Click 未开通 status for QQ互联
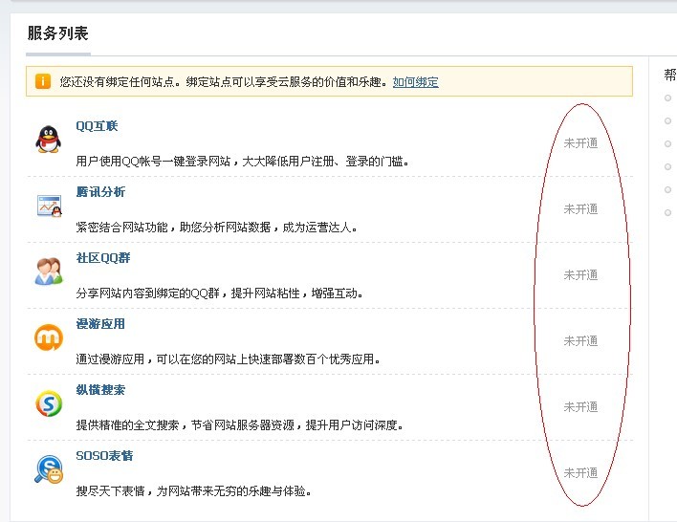The height and width of the screenshot is (522, 677). 580,142
